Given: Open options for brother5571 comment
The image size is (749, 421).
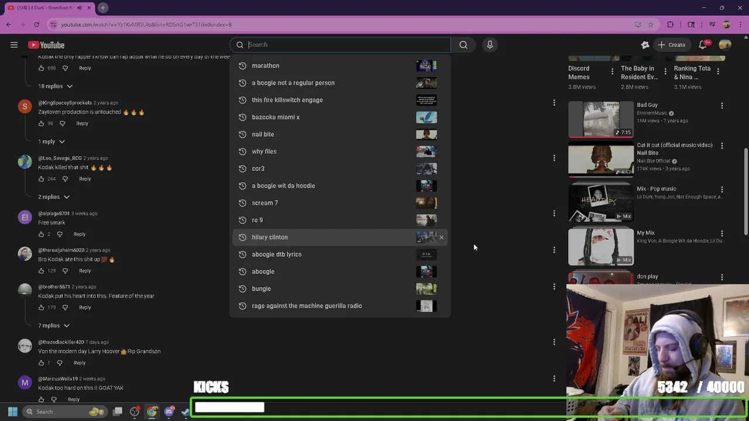Looking at the screenshot, I should click(554, 287).
